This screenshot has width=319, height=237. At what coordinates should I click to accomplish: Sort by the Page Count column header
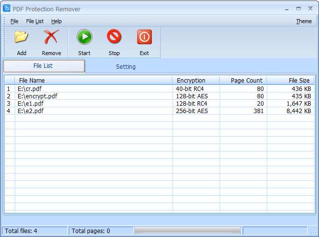pyautogui.click(x=243, y=80)
